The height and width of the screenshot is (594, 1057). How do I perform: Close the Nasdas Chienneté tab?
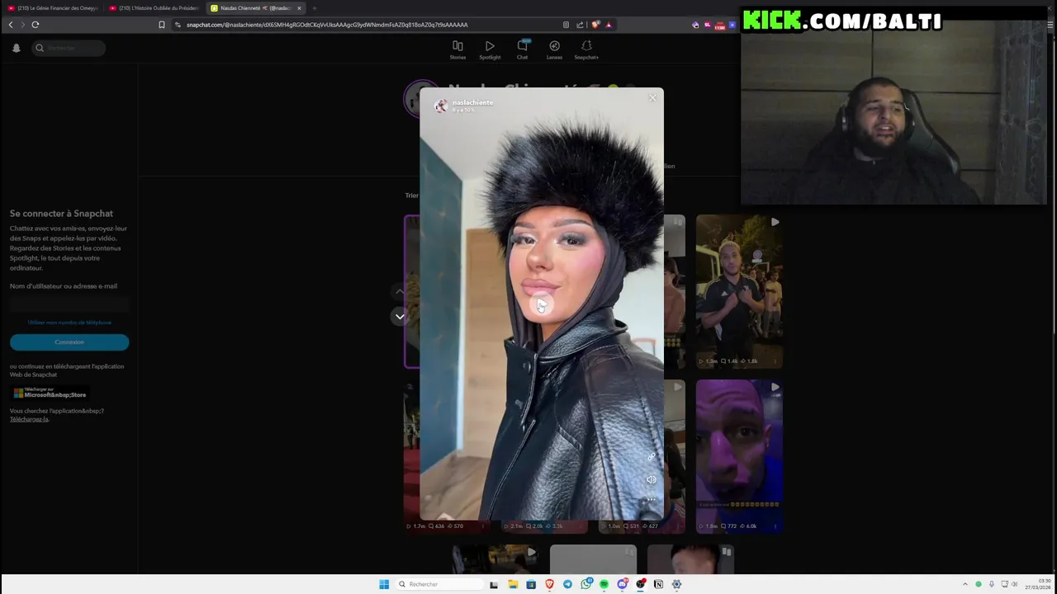300,8
